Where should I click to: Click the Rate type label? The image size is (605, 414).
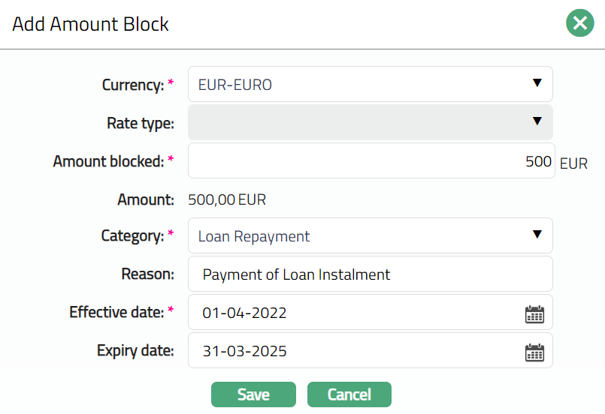[x=141, y=123]
